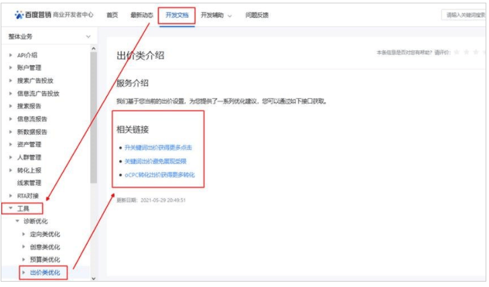This screenshot has width=489, height=287.
Task: Click sidebar scrollbar down arrow
Action: pyautogui.click(x=93, y=278)
